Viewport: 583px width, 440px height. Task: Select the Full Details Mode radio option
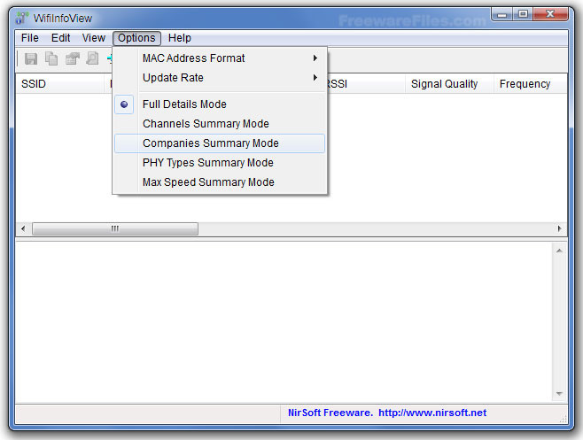coord(220,104)
